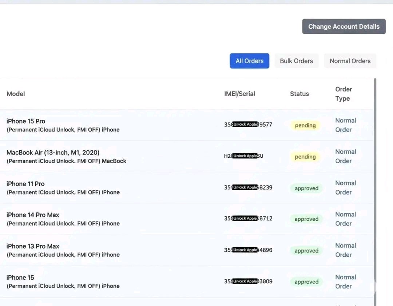Click the Order Type column header
The width and height of the screenshot is (393, 306).
pyautogui.click(x=344, y=94)
